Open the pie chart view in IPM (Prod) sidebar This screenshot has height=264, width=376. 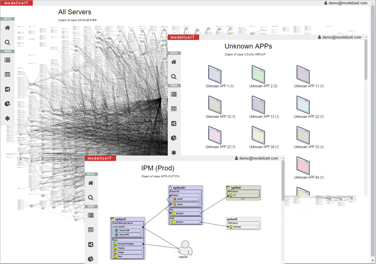click(x=91, y=259)
